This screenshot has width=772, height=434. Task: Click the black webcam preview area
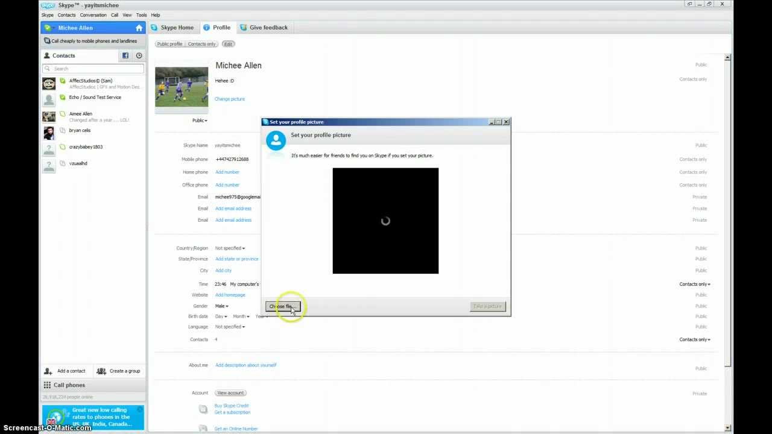pos(385,221)
